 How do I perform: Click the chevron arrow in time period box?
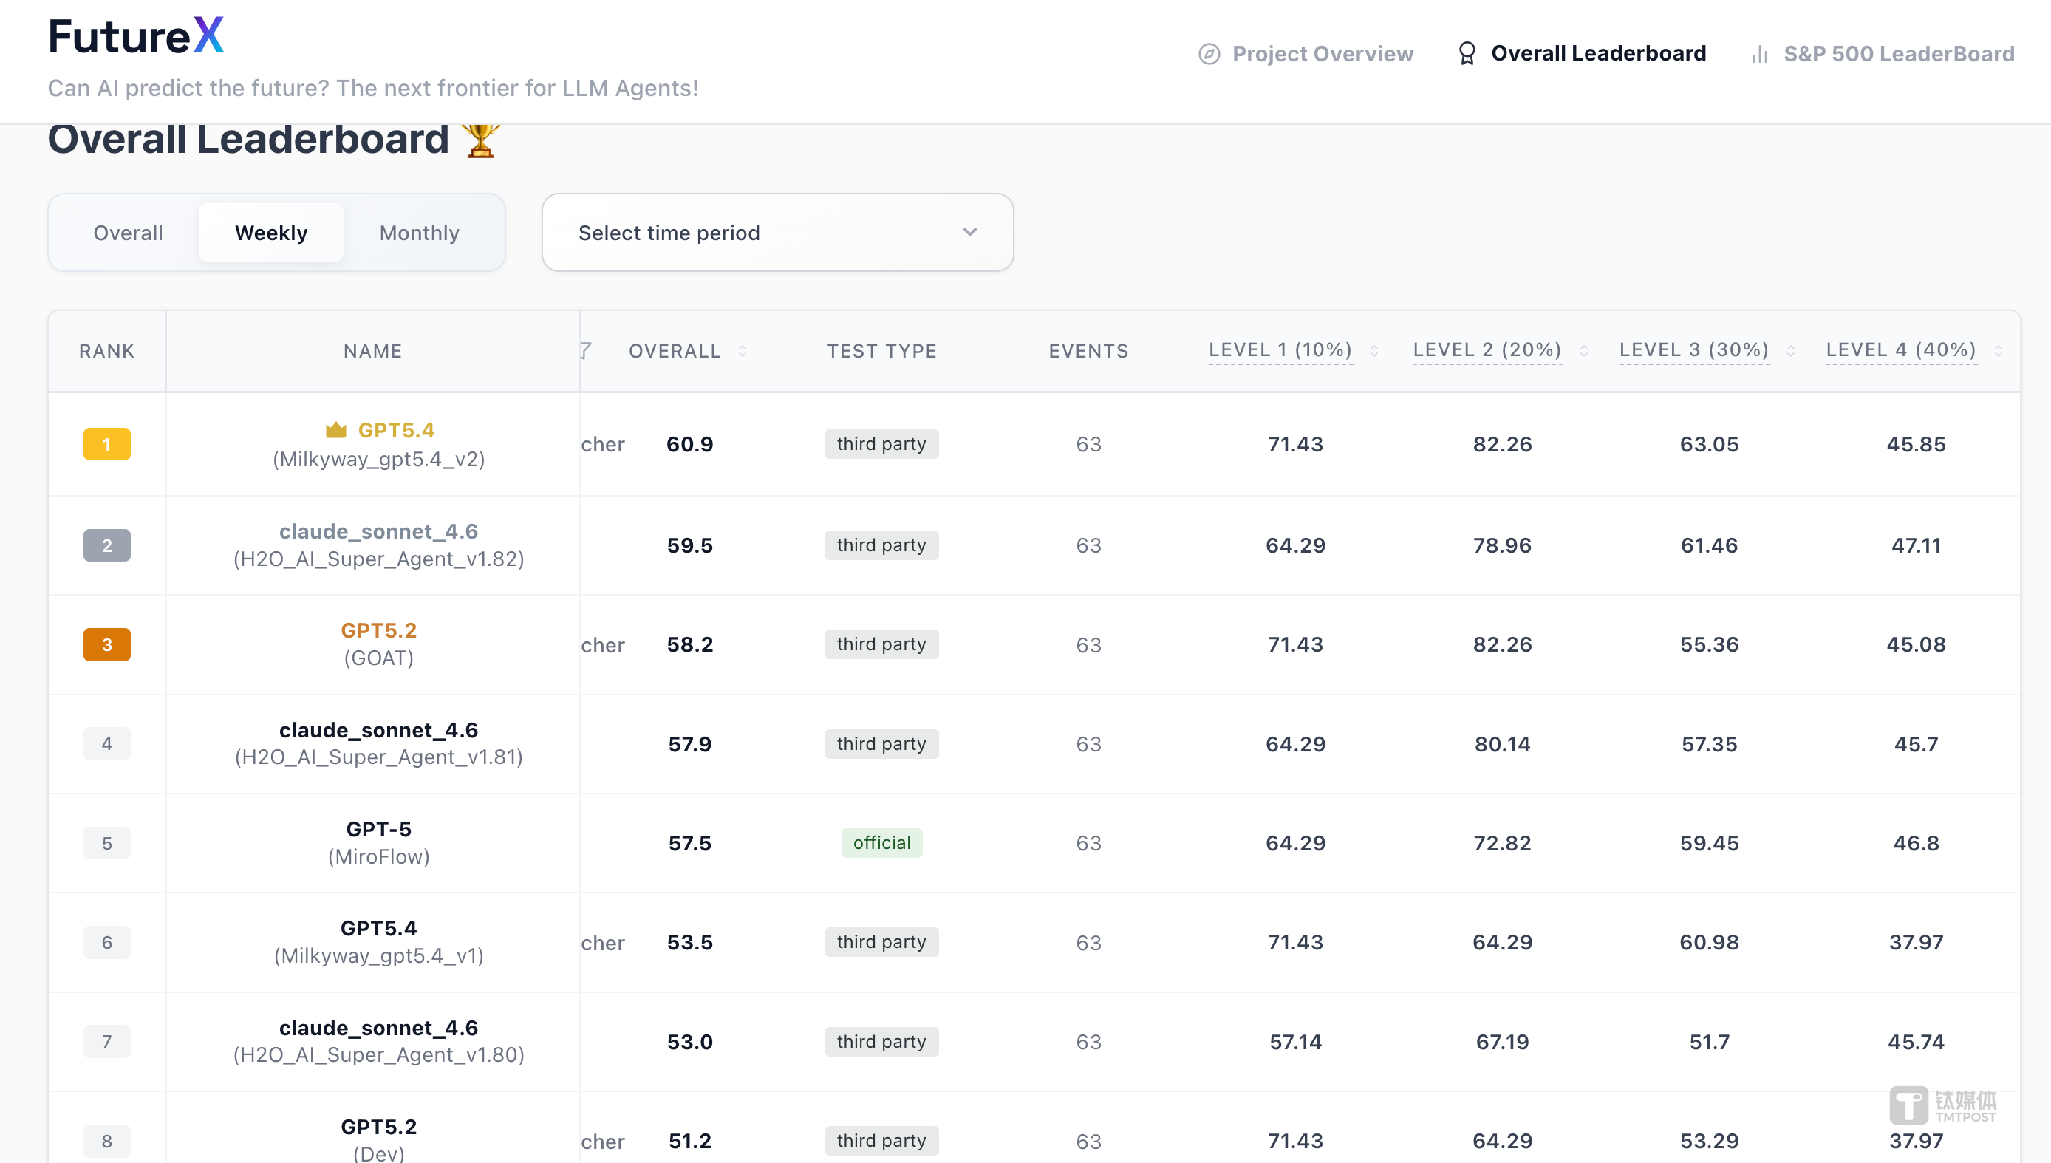969,233
